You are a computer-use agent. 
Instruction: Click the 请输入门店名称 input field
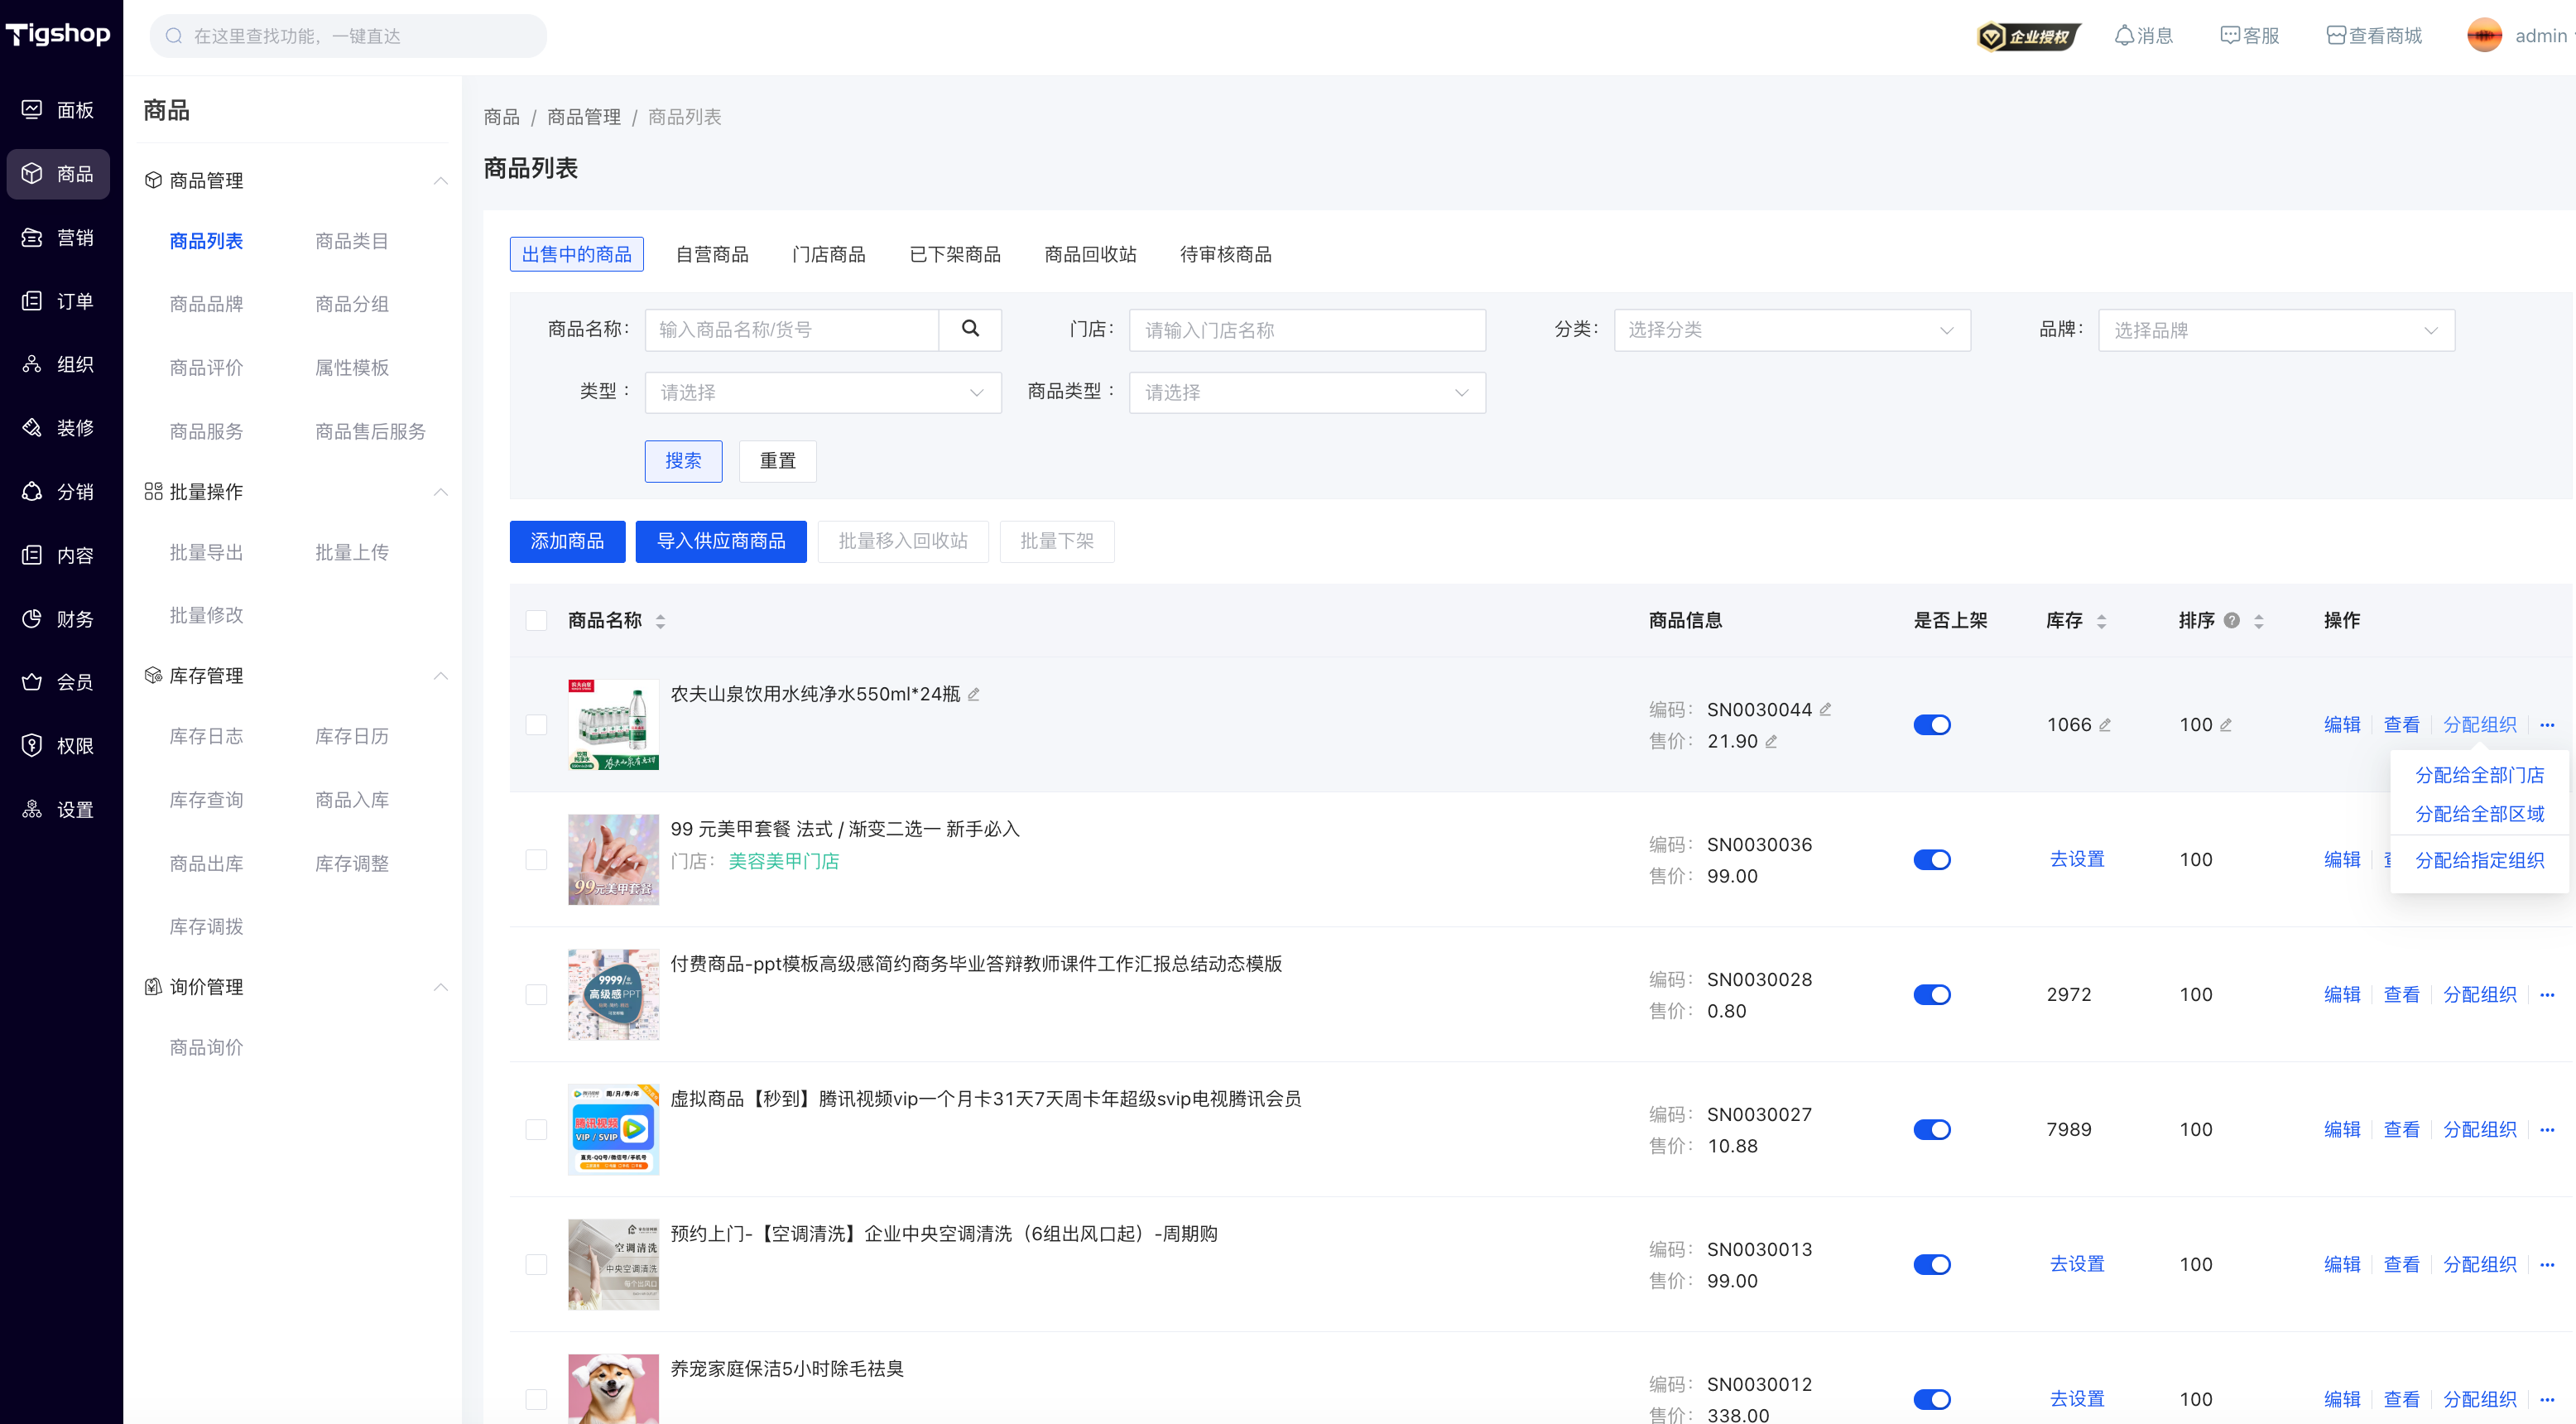click(x=1306, y=330)
